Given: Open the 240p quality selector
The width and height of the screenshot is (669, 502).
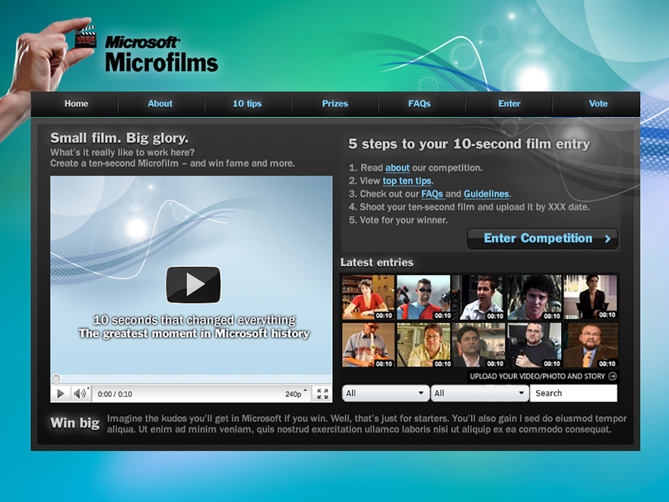Looking at the screenshot, I should coord(296,394).
